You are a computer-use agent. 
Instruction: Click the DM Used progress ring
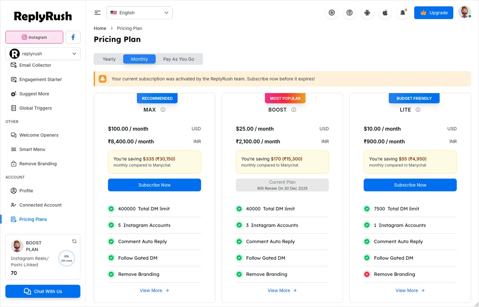pyautogui.click(x=67, y=258)
